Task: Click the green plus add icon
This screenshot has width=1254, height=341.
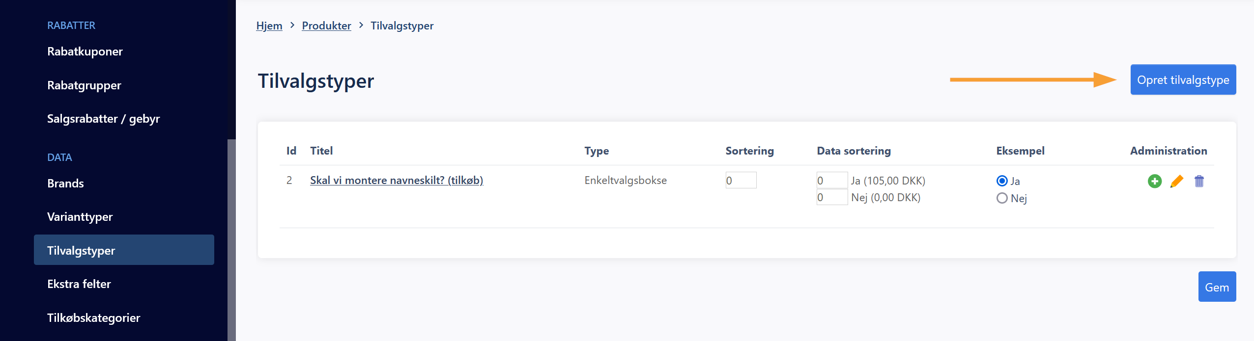Action: [1154, 181]
